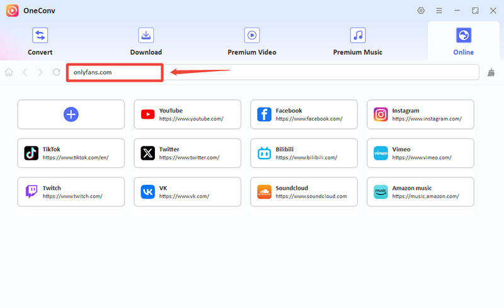Go to browser home page icon
This screenshot has height=308, width=504.
[9, 72]
